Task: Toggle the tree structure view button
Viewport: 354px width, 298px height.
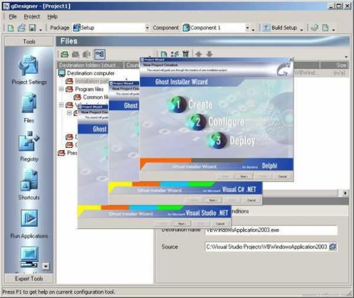Action: pos(100,54)
